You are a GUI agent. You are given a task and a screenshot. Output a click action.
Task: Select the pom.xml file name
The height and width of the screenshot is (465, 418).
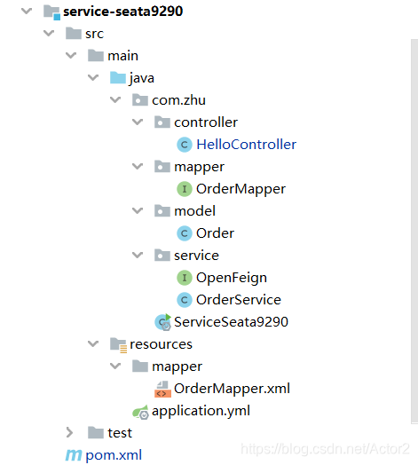(114, 455)
